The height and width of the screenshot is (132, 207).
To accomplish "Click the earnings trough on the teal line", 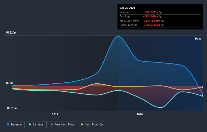I will (x=160, y=108).
